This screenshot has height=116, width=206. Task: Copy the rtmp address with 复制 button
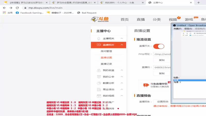(162, 60)
